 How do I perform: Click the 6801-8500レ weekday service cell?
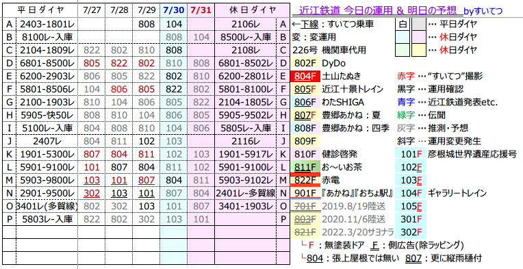pyautogui.click(x=47, y=63)
